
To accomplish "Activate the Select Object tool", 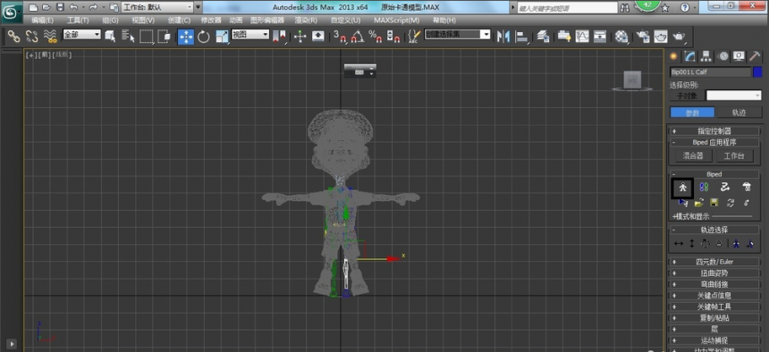I will [110, 36].
